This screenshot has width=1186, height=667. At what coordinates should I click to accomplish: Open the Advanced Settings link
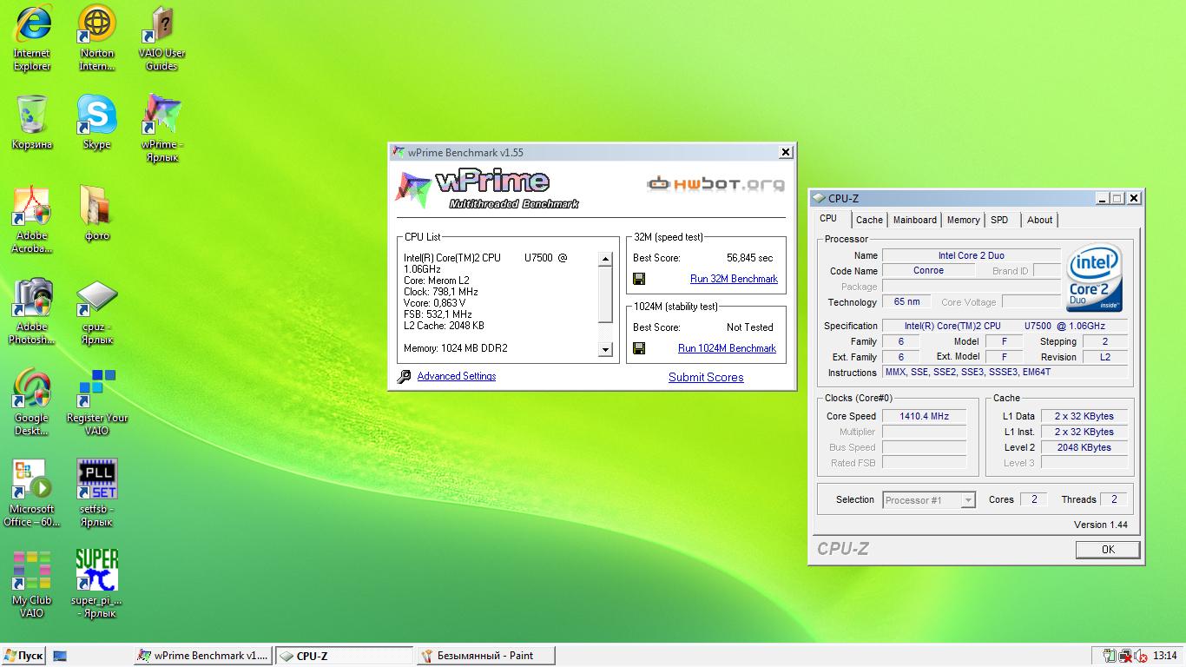click(x=457, y=376)
